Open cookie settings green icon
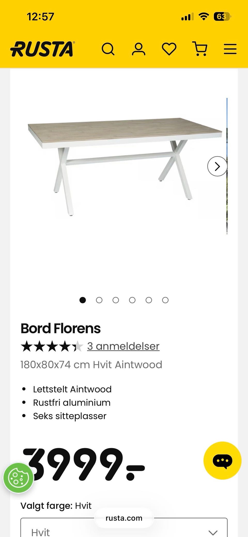 [x=18, y=478]
